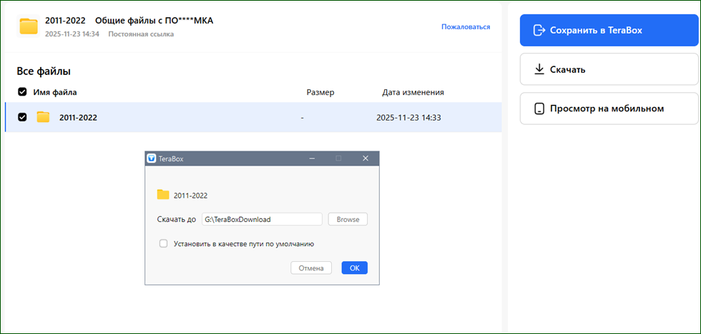Click the save icon on Сохранить в TeraBox
Image resolution: width=701 pixels, height=334 pixels.
point(539,30)
